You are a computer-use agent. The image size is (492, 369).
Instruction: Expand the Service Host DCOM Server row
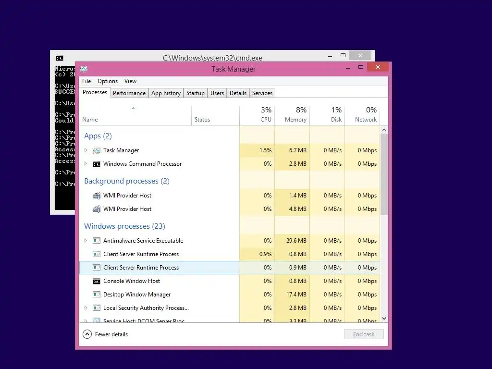86,320
